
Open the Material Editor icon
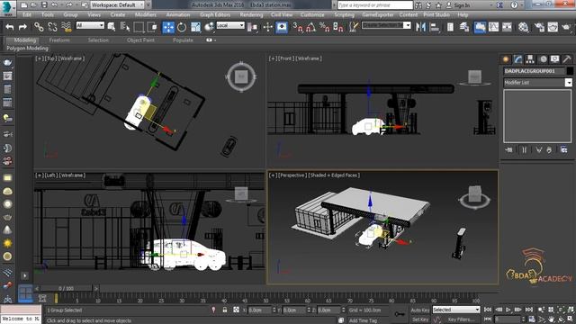(x=523, y=27)
